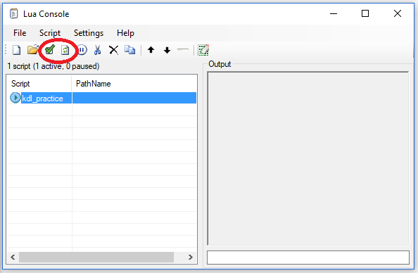Click the '1 script (1 active, 0 paused)' status text
The height and width of the screenshot is (273, 418).
[53, 66]
